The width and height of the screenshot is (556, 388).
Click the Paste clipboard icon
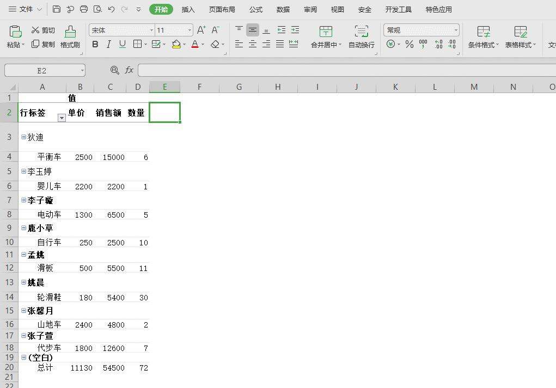(15, 32)
